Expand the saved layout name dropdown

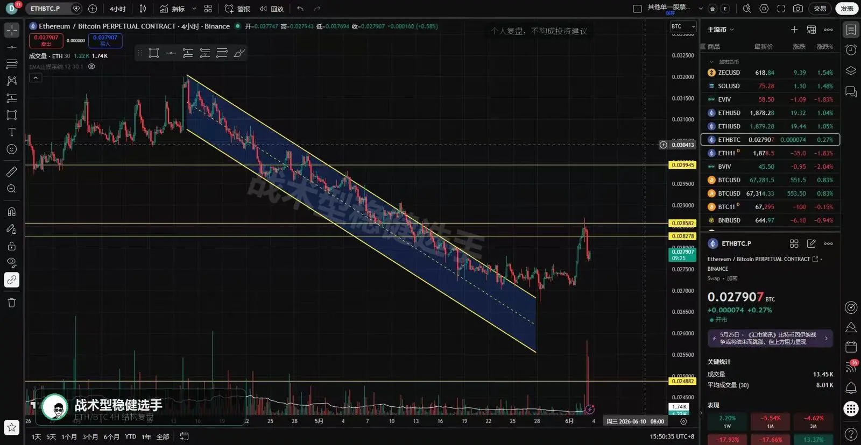pos(701,9)
